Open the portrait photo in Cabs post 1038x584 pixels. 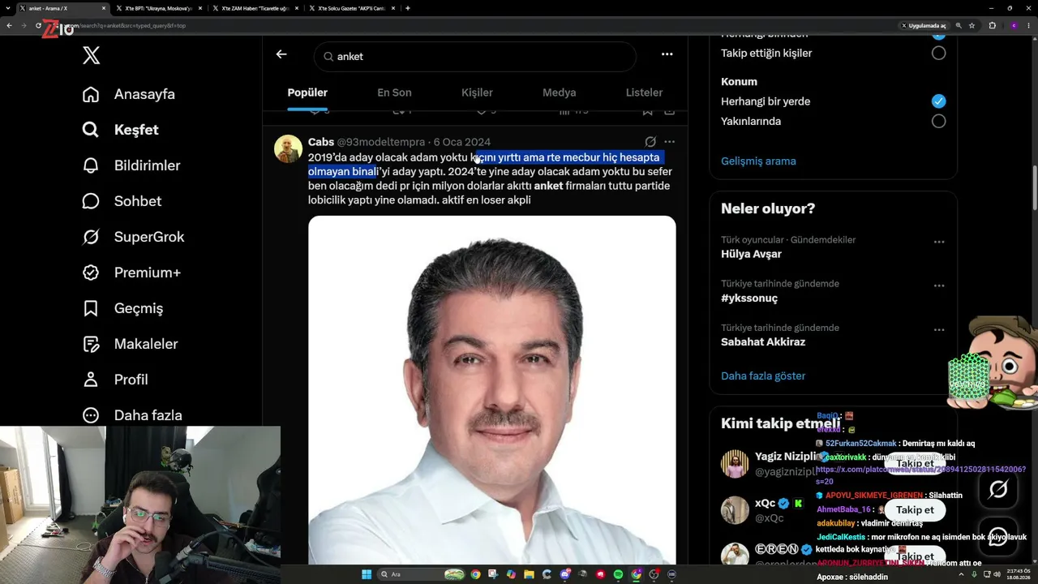click(x=491, y=389)
